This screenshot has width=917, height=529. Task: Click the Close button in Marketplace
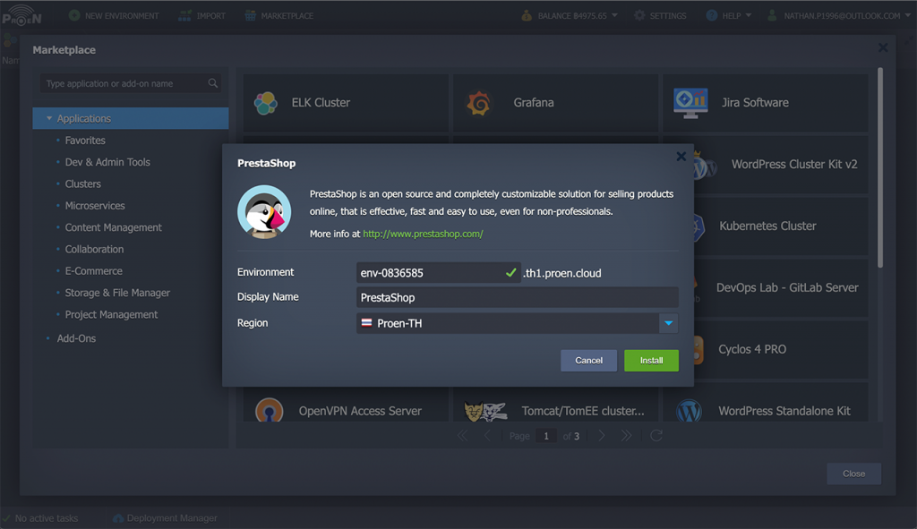(853, 474)
